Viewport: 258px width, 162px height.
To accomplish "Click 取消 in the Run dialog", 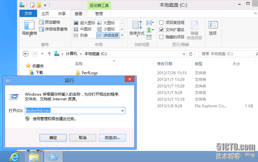I will click(83, 138).
